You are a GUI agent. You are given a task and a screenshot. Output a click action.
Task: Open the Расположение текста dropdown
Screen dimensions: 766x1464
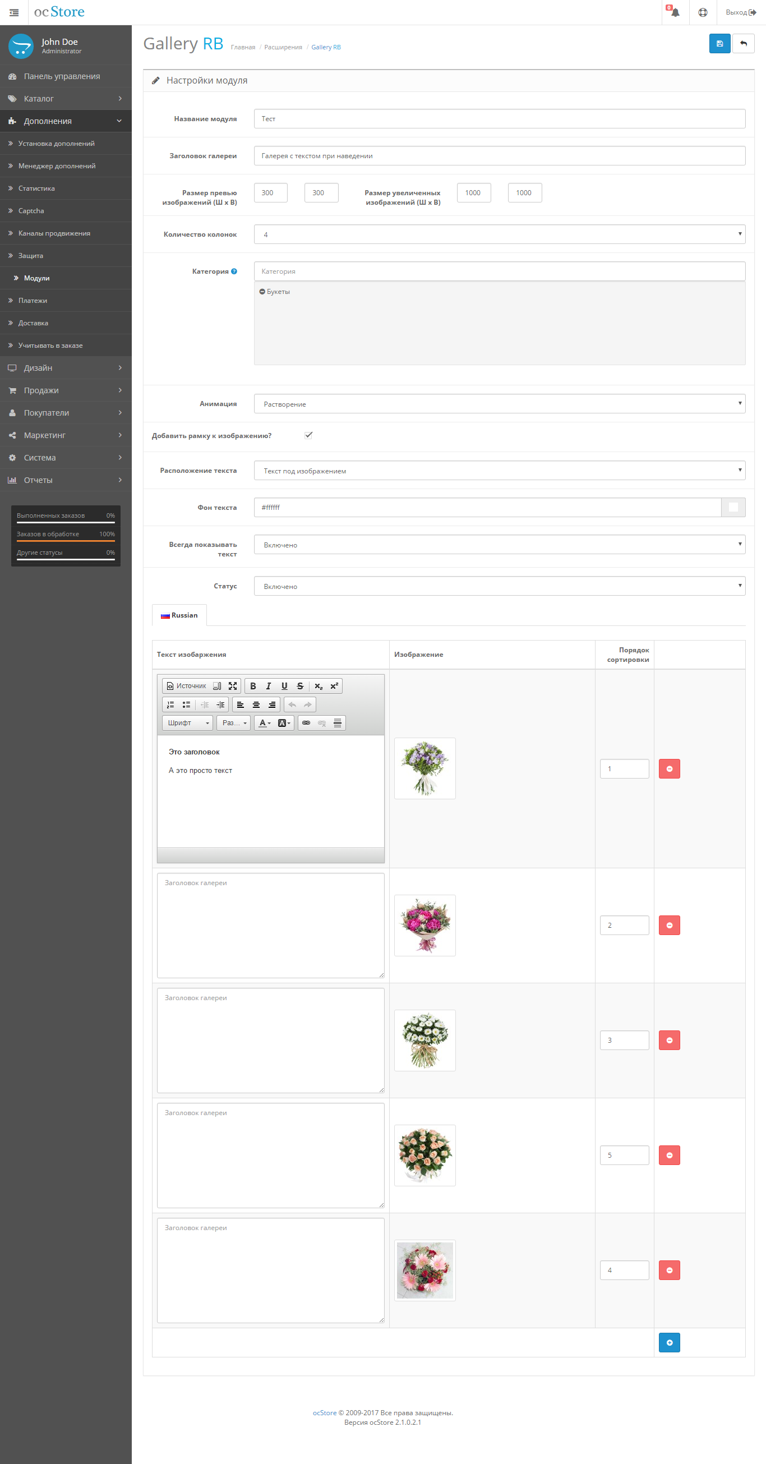(500, 471)
